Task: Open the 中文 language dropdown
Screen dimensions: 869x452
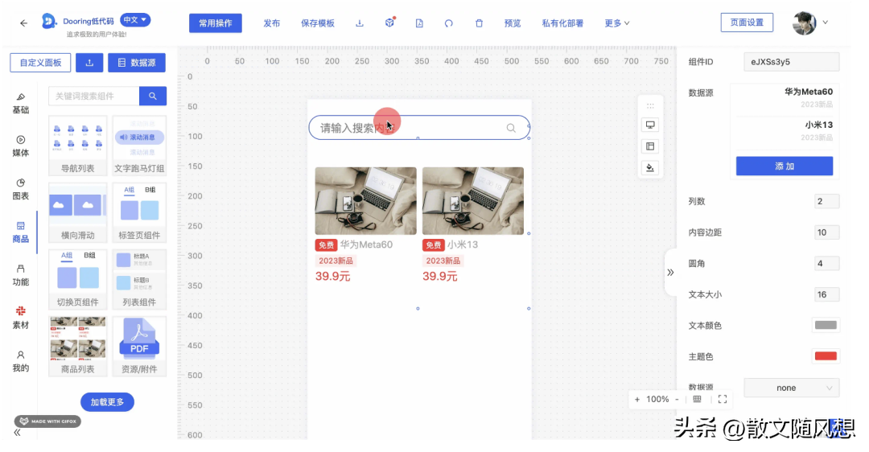Action: coord(135,20)
